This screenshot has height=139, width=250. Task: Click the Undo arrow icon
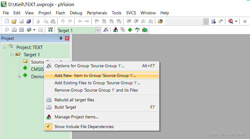click(63, 21)
